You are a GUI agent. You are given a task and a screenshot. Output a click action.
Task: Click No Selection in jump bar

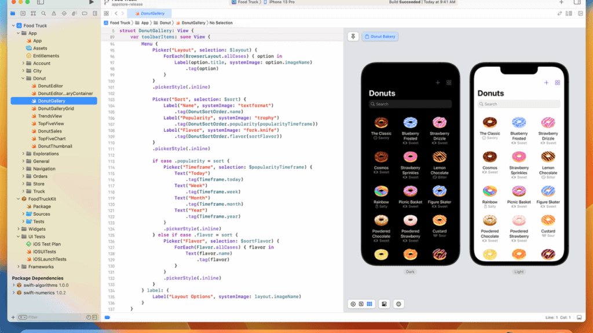[x=221, y=23]
